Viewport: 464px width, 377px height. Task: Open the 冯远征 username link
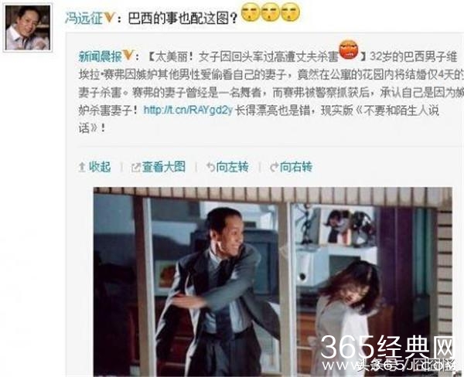(x=84, y=19)
